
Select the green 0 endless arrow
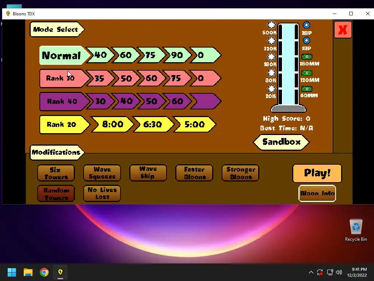[x=205, y=55]
